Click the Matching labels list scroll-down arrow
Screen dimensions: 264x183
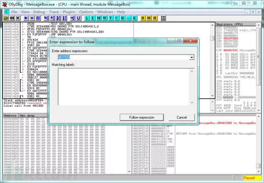(192, 103)
